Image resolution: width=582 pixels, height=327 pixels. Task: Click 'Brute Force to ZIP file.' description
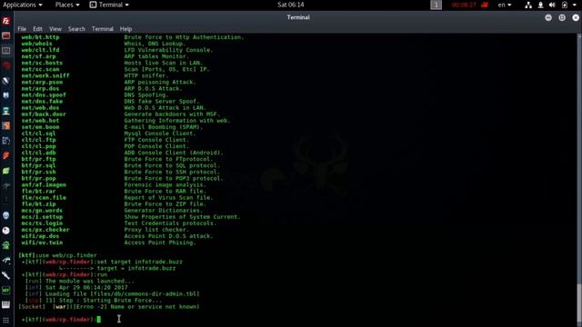(165, 203)
